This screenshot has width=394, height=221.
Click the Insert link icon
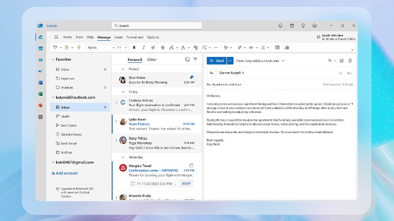251,47
